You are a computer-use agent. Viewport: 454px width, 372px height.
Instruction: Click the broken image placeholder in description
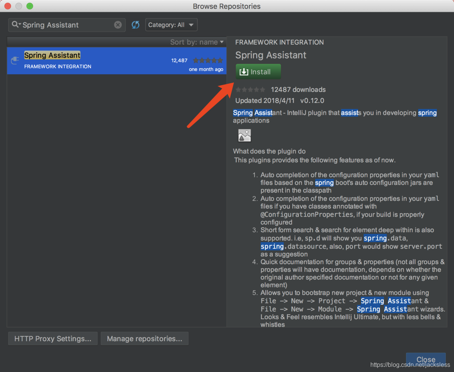coord(245,135)
